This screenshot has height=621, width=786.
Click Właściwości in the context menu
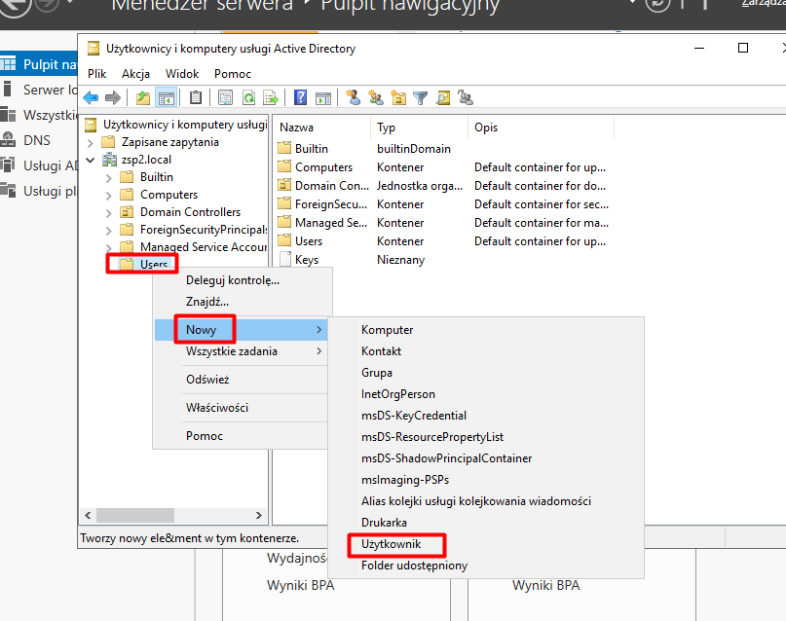(217, 407)
